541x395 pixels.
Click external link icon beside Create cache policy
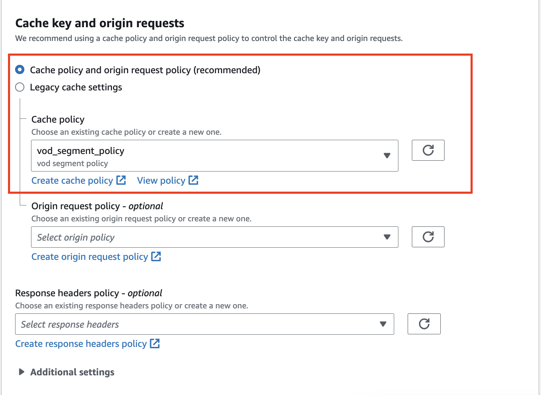click(x=121, y=180)
